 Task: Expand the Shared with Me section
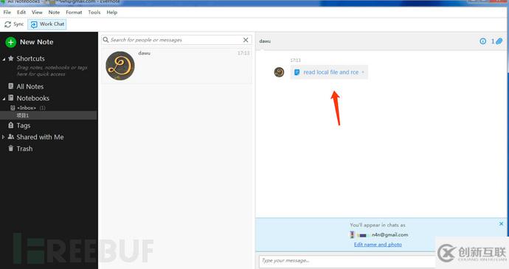pos(3,137)
